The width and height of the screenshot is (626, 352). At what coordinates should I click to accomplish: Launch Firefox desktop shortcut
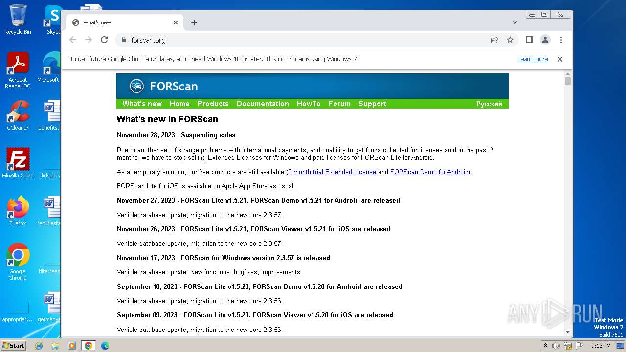(18, 211)
